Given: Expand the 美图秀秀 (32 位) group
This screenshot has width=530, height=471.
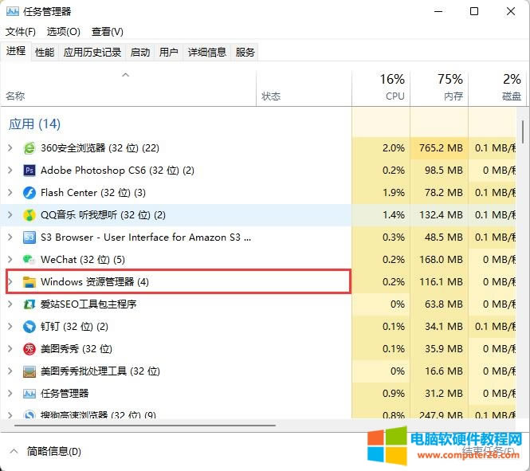Looking at the screenshot, I should coord(10,349).
